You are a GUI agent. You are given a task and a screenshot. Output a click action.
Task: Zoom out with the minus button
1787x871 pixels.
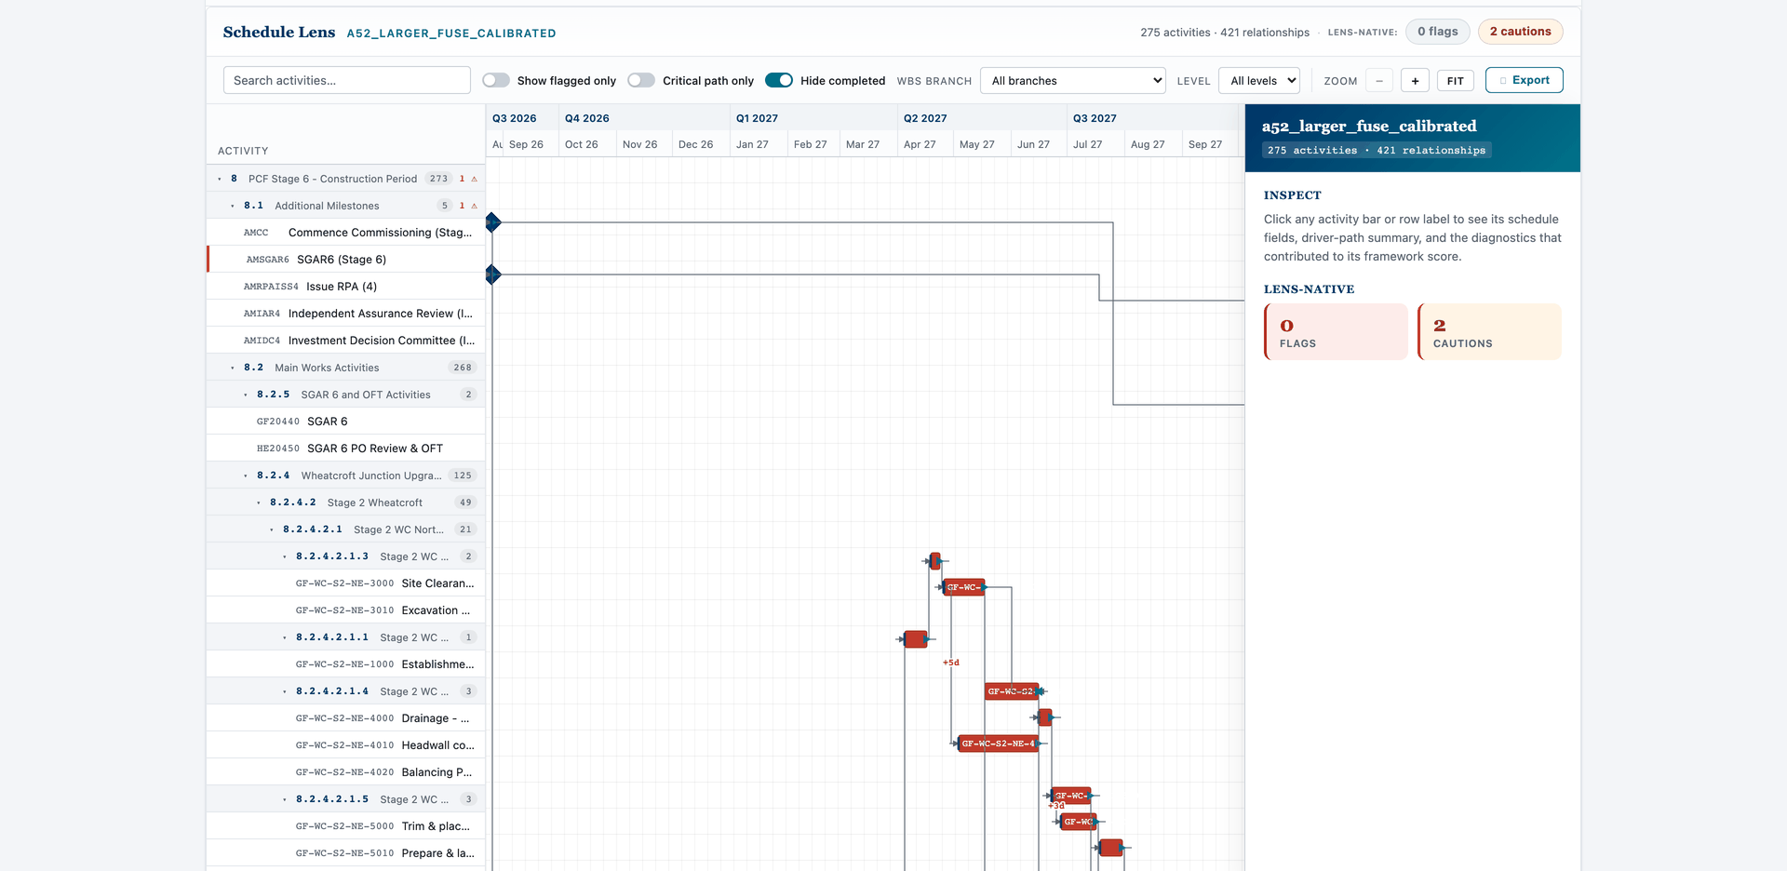pyautogui.click(x=1379, y=81)
